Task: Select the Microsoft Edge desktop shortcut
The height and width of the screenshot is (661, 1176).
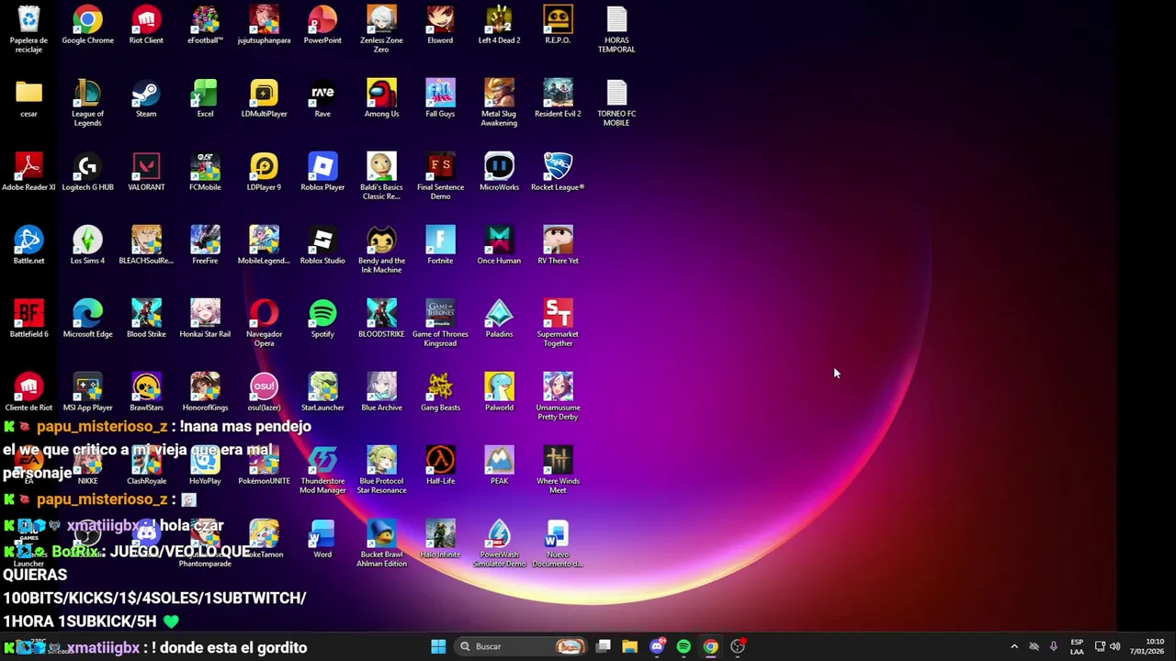Action: tap(87, 319)
